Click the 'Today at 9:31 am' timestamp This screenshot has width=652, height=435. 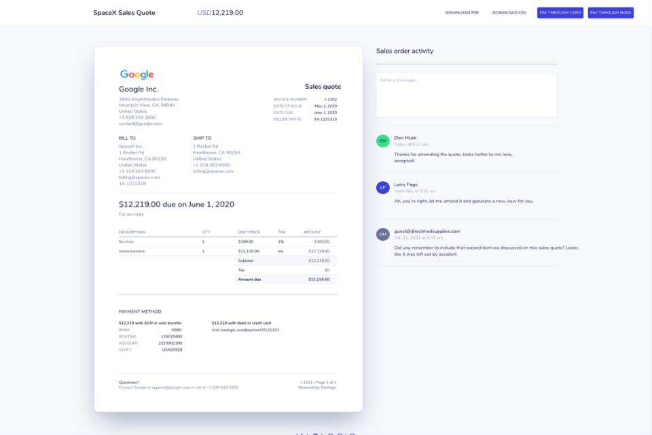point(412,145)
